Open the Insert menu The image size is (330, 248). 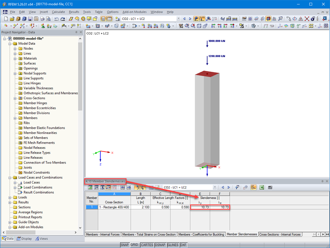click(43, 12)
